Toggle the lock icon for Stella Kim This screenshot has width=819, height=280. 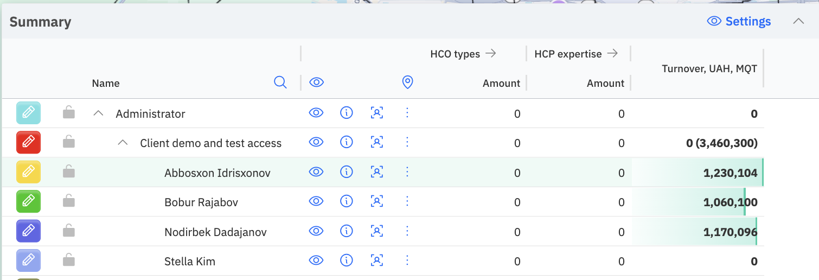(68, 260)
